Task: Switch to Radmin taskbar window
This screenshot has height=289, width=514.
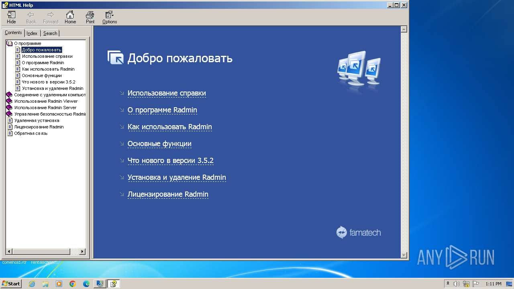Action: click(x=100, y=284)
